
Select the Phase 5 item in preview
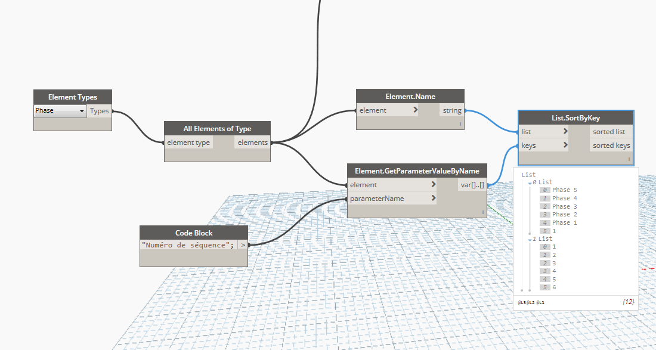pos(565,190)
